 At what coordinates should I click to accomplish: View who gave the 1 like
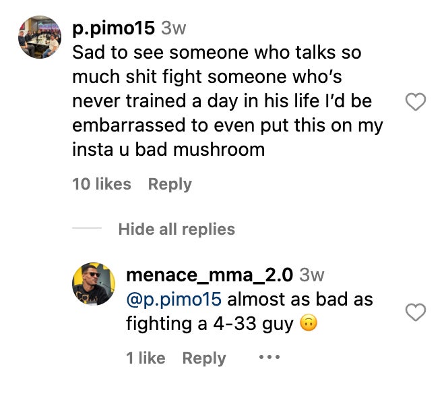pos(146,358)
